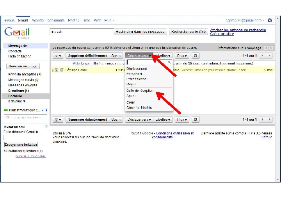The width and height of the screenshot is (281, 211).
Task: Show the previous recycling tip arrow
Action: click(266, 48)
